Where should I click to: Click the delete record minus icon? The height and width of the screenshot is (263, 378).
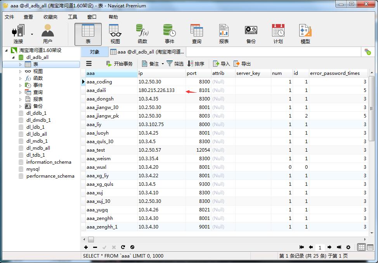click(x=95, y=247)
